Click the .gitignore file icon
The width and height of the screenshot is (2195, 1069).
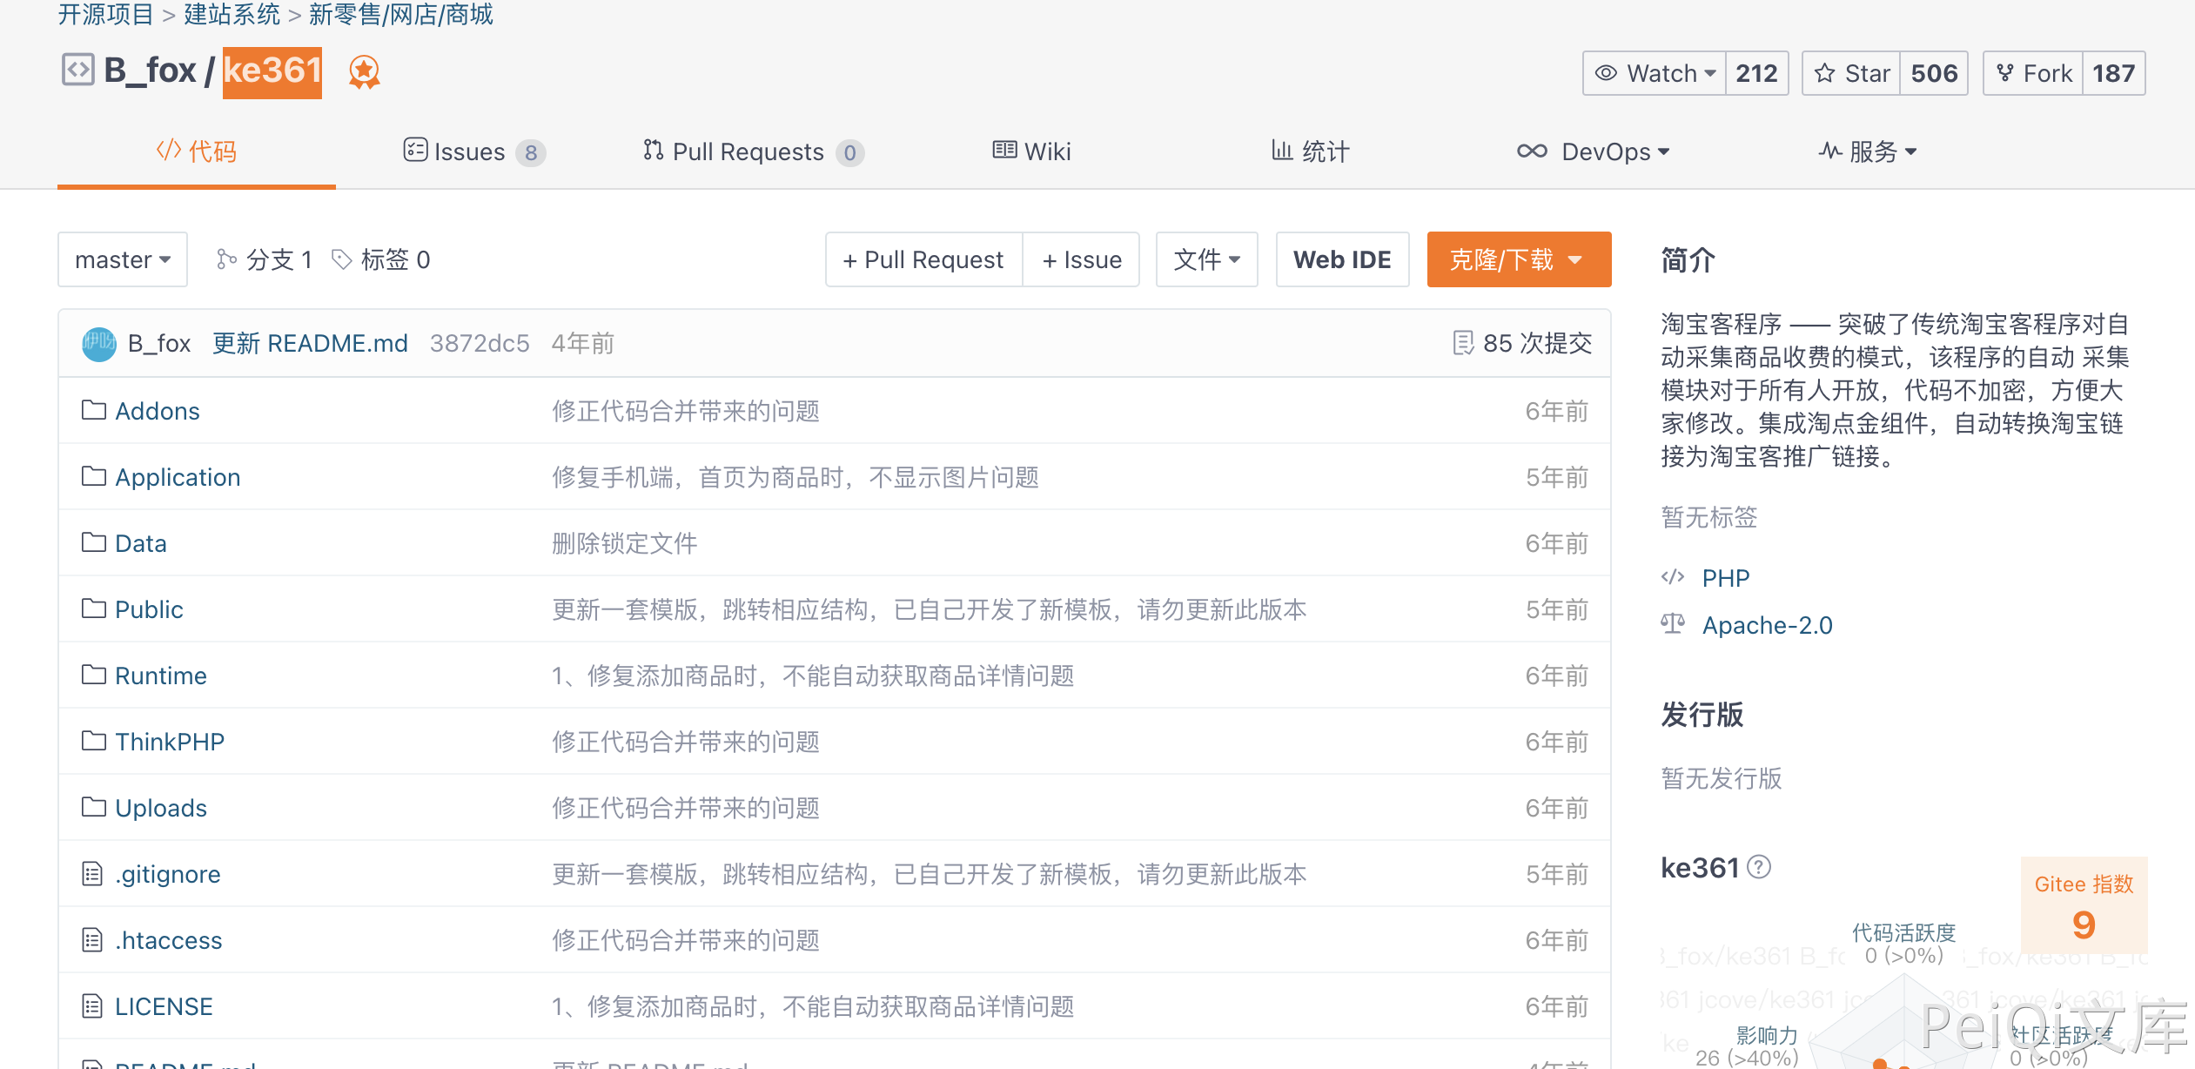click(x=92, y=873)
